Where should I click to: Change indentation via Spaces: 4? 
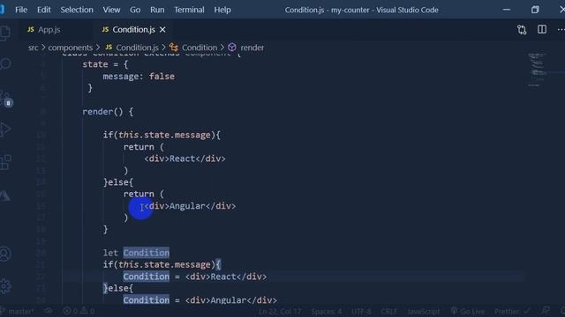326,311
